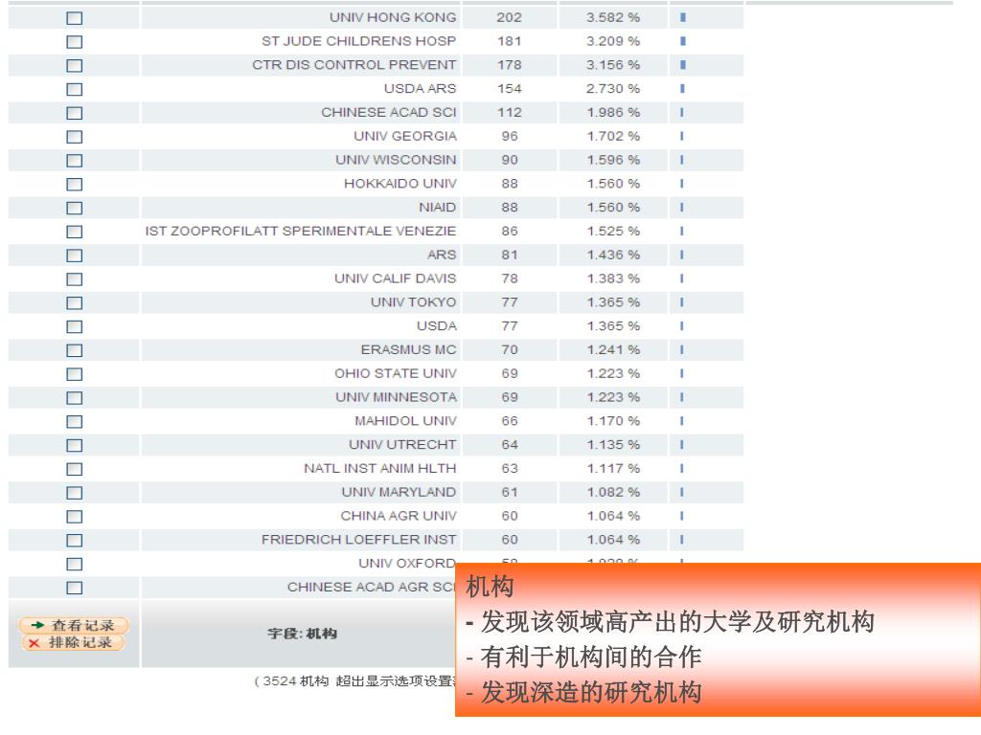Image resolution: width=981 pixels, height=735 pixels.
Task: Click the 排除记录 (exclude records) button
Action: [73, 642]
